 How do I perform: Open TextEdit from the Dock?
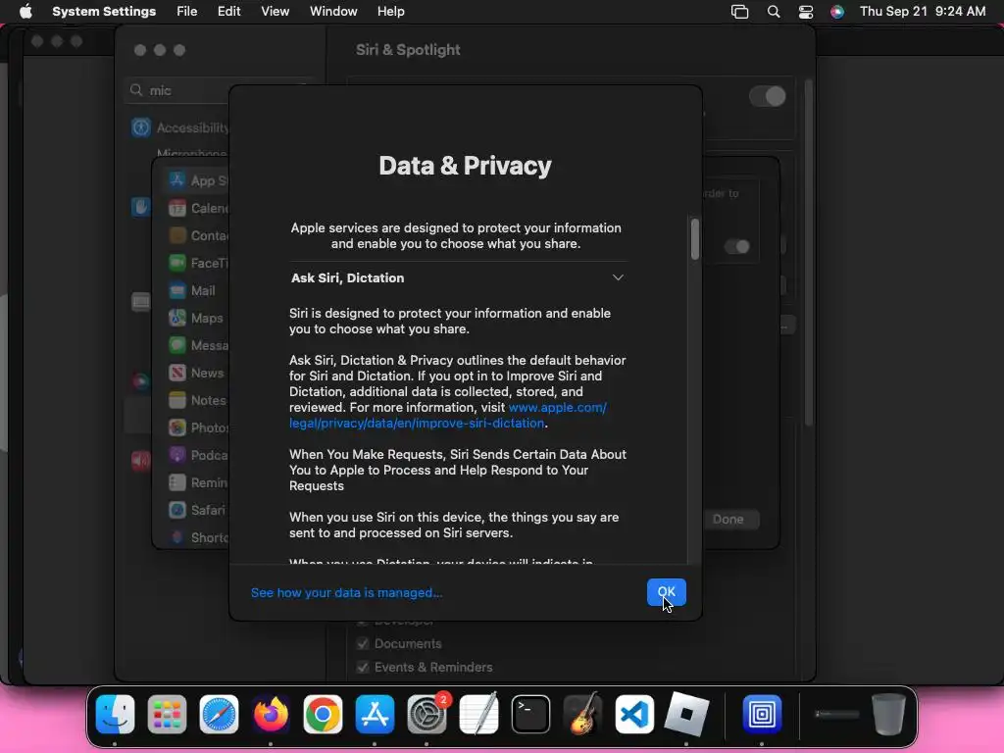(478, 714)
